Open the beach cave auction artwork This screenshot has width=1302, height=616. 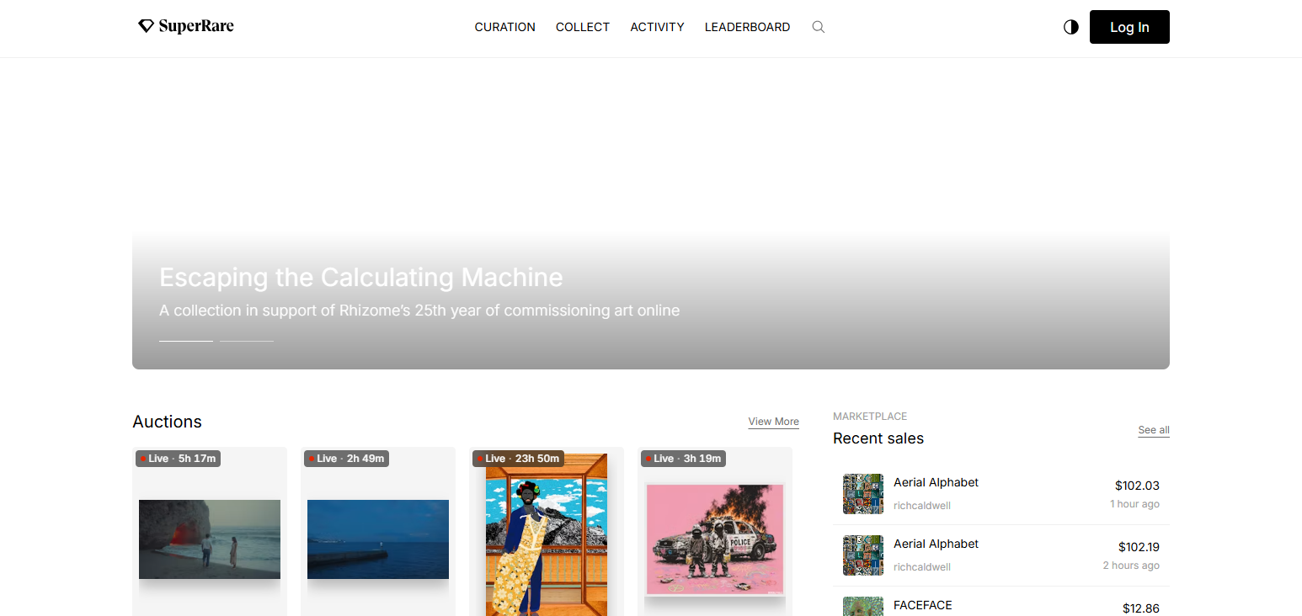click(210, 539)
